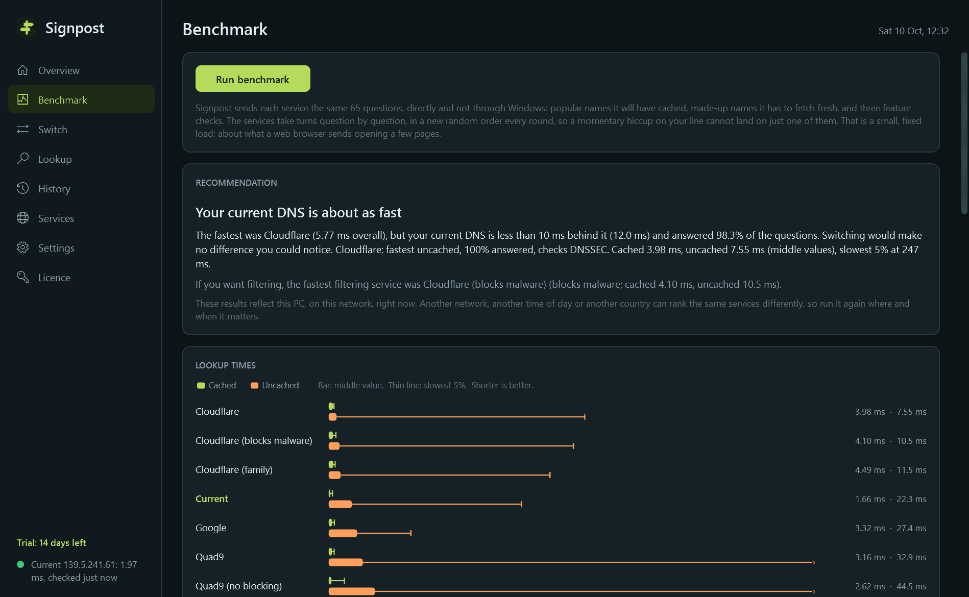969x597 pixels.
Task: Click the page vertical scrollbar
Action: [x=964, y=133]
